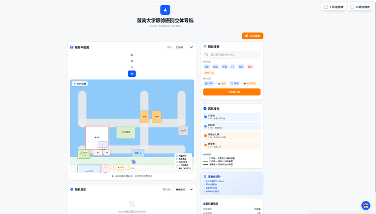376x214 pixels.
Task: Click the red emergency hot-search tag
Action: pyautogui.click(x=250, y=67)
